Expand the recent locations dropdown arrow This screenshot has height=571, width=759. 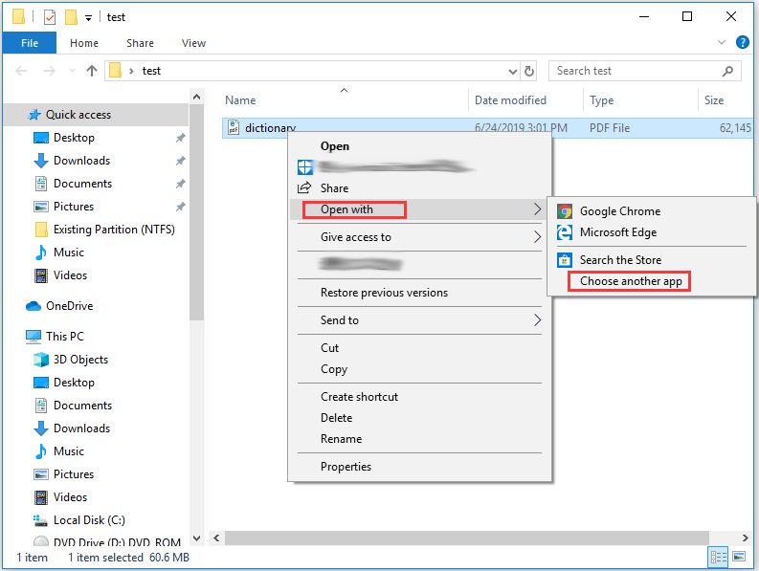pos(72,71)
